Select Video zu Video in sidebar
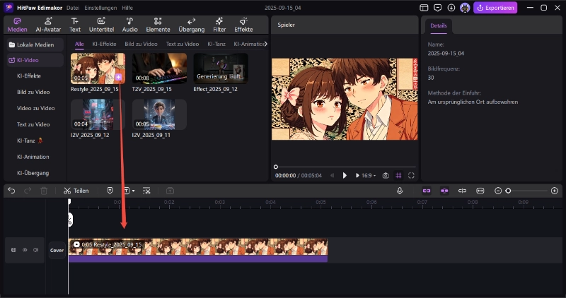This screenshot has height=298, width=566. point(36,108)
